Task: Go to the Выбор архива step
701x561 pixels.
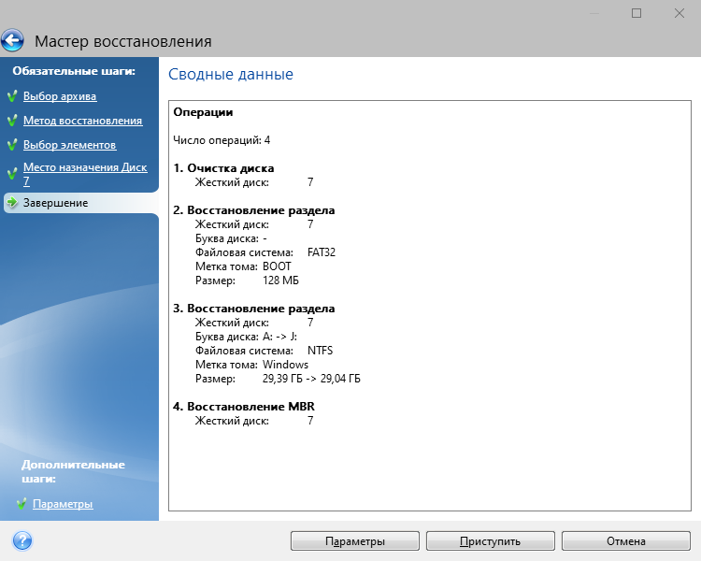Action: tap(60, 96)
